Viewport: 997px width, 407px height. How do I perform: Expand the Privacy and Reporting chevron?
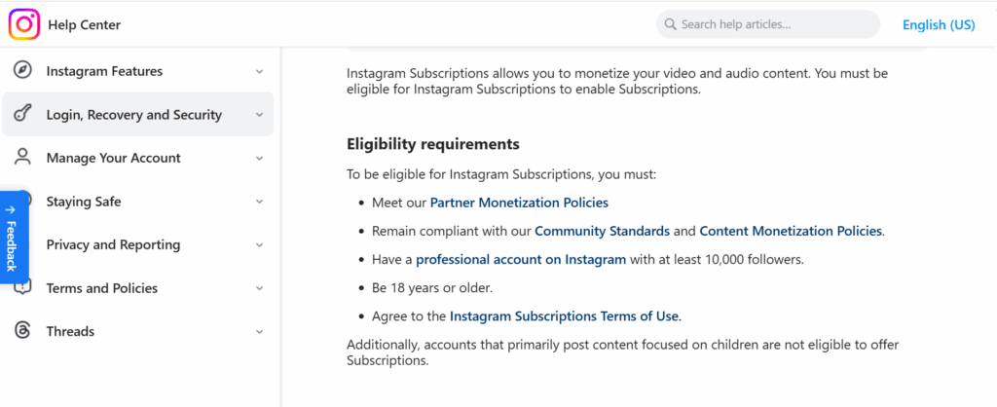point(259,244)
